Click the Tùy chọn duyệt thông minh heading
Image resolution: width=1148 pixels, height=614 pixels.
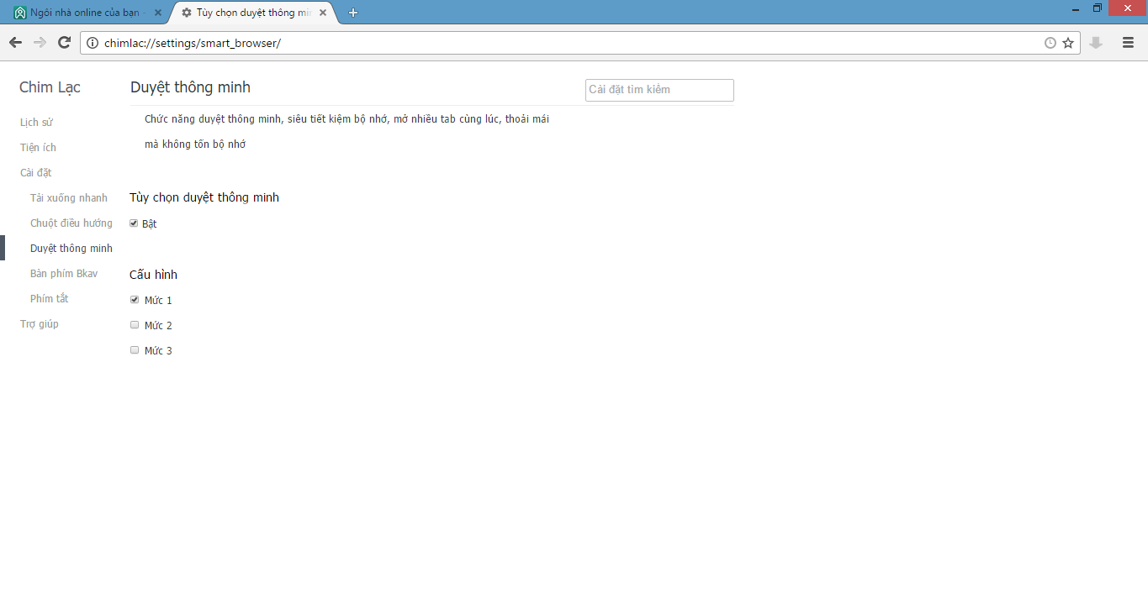(x=204, y=197)
